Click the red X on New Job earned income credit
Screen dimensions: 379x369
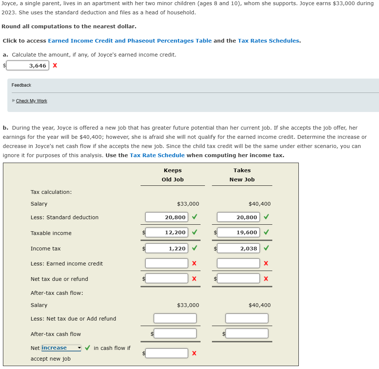click(x=266, y=263)
